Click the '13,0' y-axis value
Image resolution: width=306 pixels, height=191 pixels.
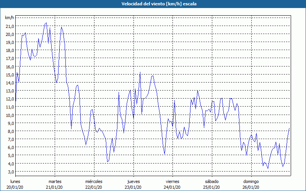tap(10, 91)
